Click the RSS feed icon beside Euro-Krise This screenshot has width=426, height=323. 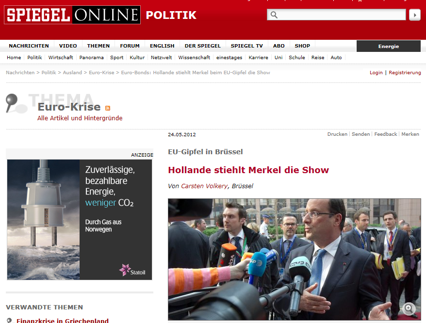click(108, 108)
